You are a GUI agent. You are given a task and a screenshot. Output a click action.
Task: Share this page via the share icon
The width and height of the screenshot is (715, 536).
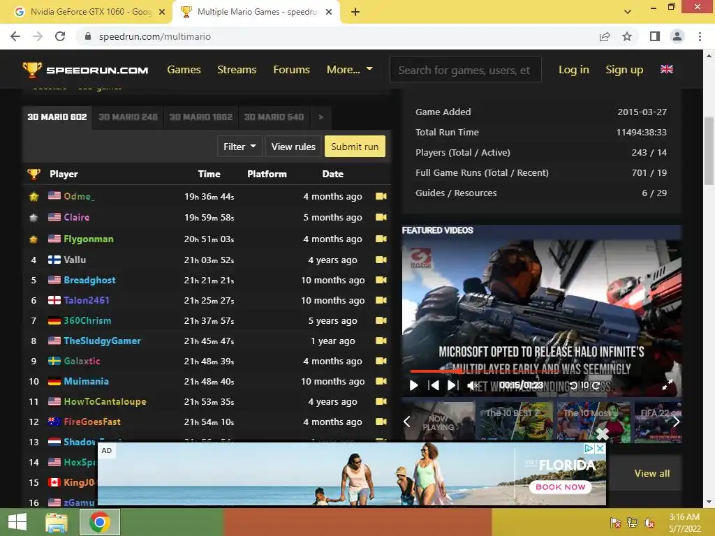point(605,36)
